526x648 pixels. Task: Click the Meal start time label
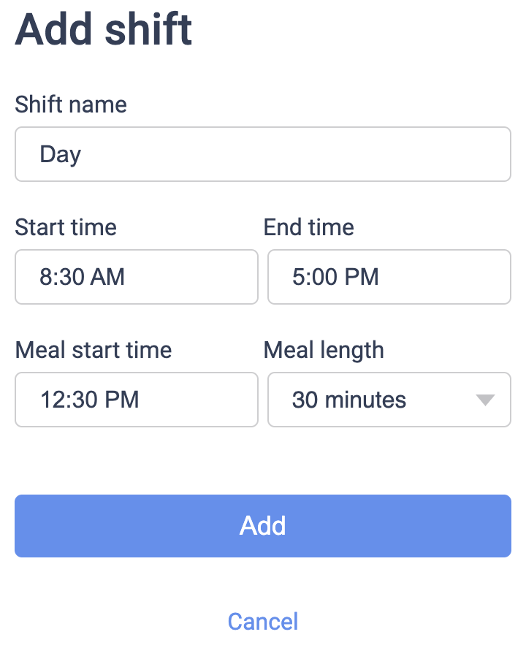pyautogui.click(x=94, y=350)
